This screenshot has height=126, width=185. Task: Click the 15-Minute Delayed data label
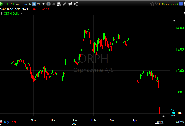(x=168, y=4)
